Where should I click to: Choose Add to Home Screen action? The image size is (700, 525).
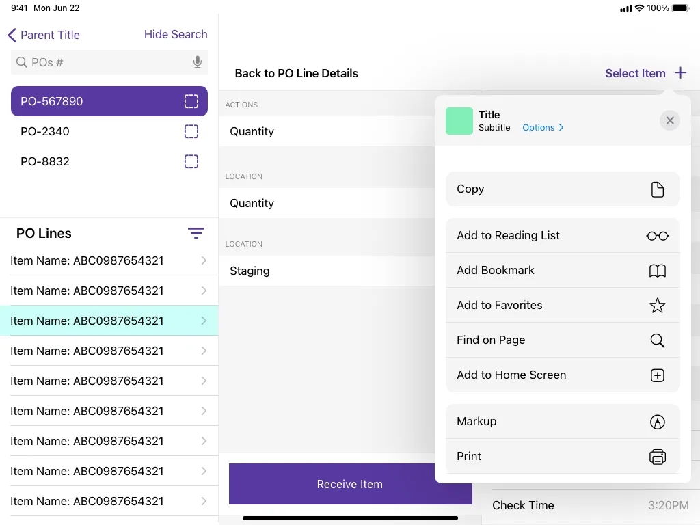(563, 375)
